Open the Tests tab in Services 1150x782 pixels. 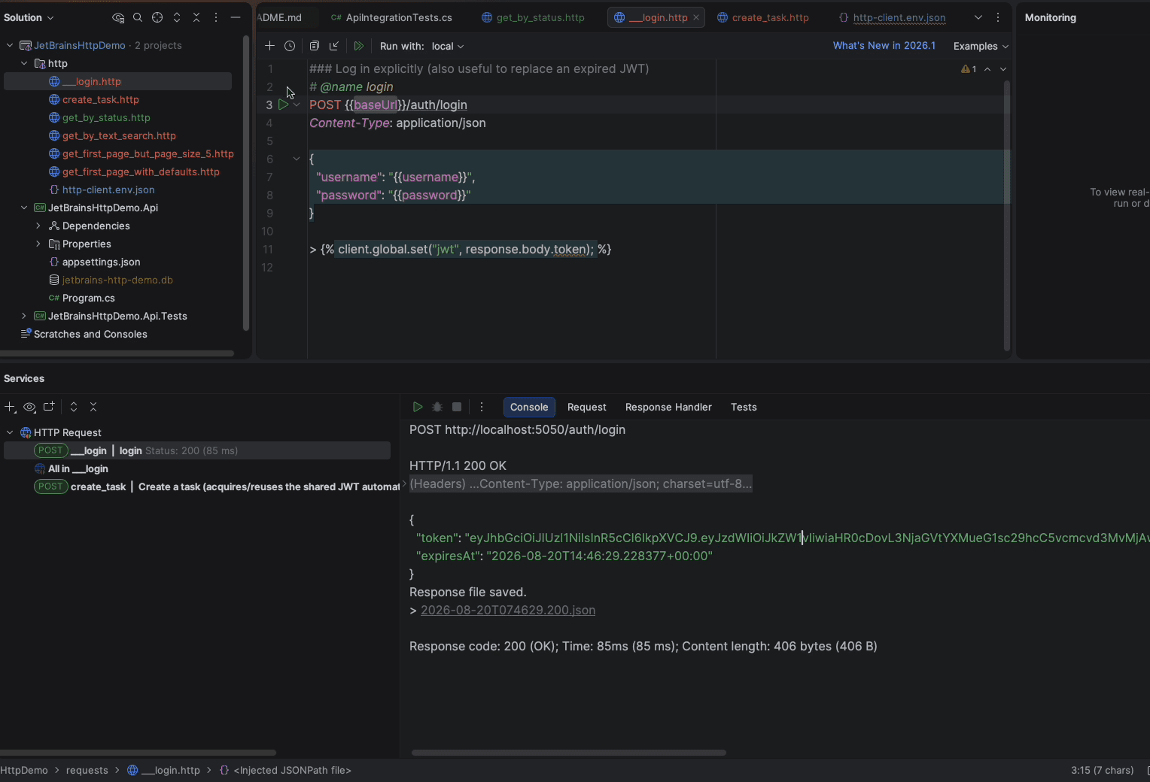pyautogui.click(x=744, y=407)
